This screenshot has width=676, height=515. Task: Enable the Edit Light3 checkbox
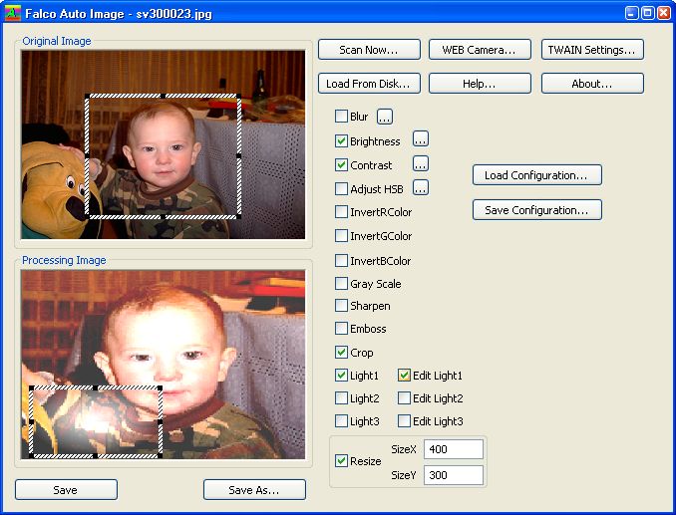[404, 420]
